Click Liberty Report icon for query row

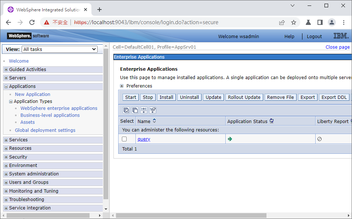(319, 139)
